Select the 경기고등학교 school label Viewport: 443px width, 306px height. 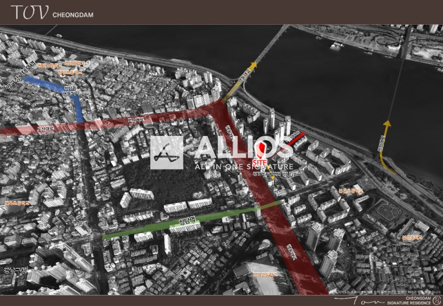265,274
